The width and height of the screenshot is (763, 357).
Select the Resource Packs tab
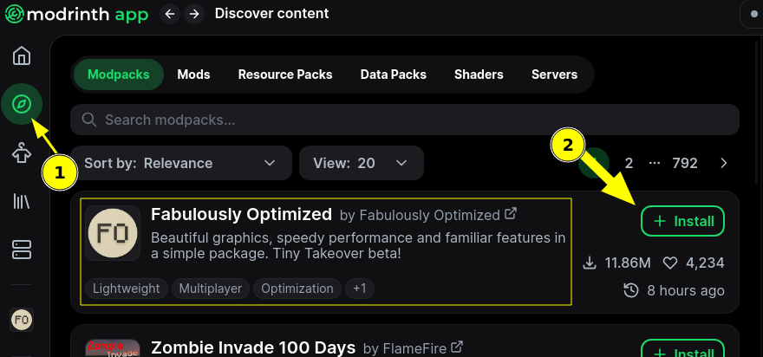point(285,75)
